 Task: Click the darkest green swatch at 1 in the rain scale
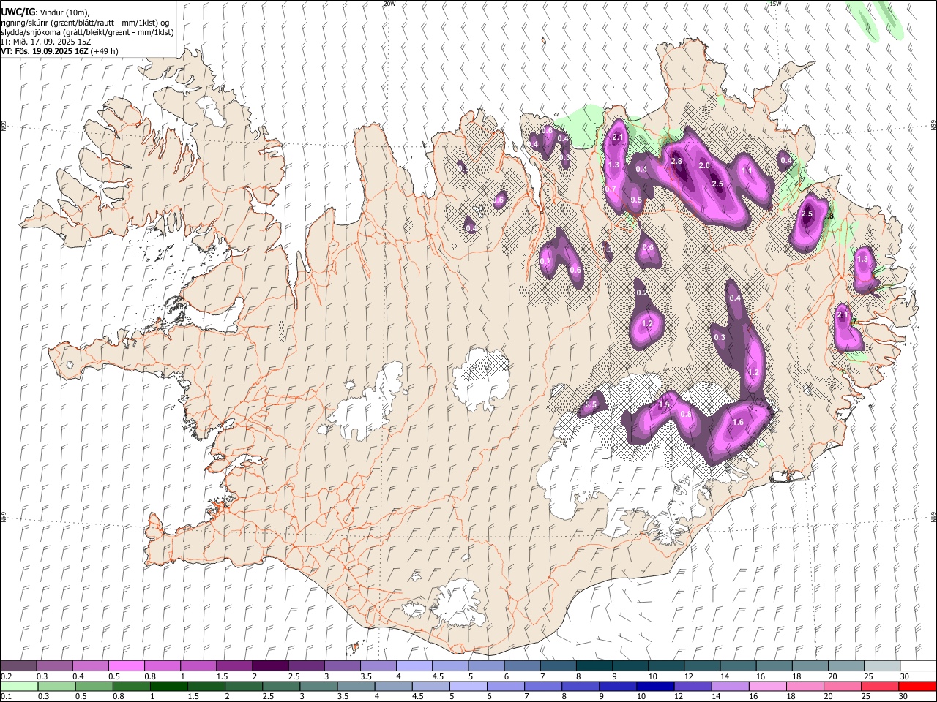coord(169,687)
